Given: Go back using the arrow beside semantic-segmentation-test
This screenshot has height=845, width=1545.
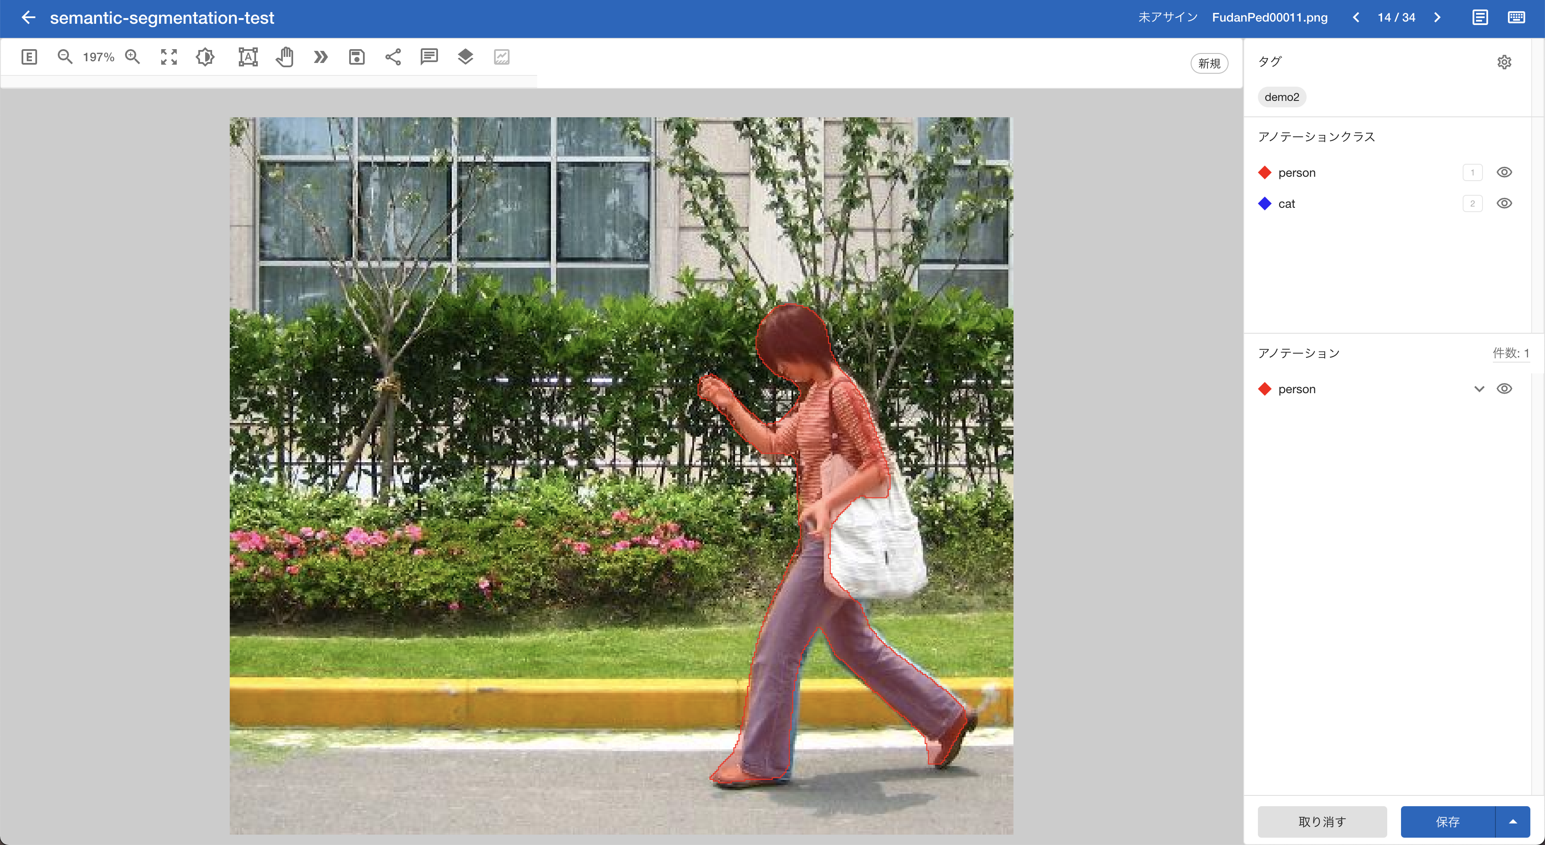Looking at the screenshot, I should [x=28, y=17].
